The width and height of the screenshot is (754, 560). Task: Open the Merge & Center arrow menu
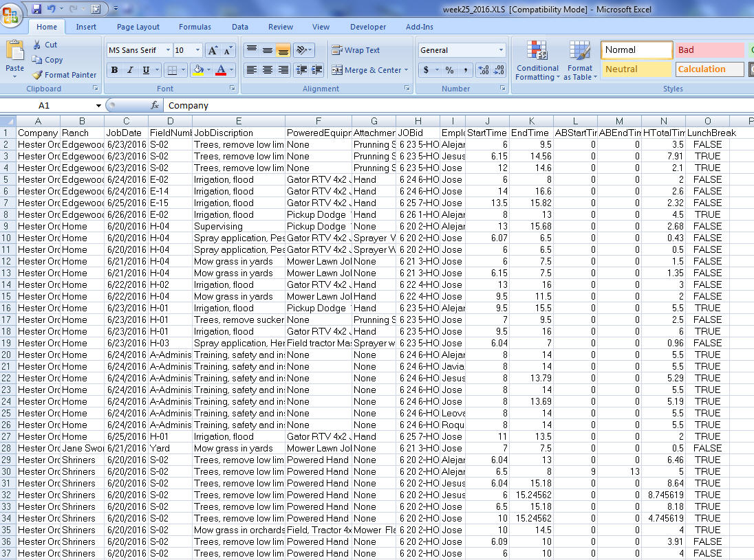407,70
